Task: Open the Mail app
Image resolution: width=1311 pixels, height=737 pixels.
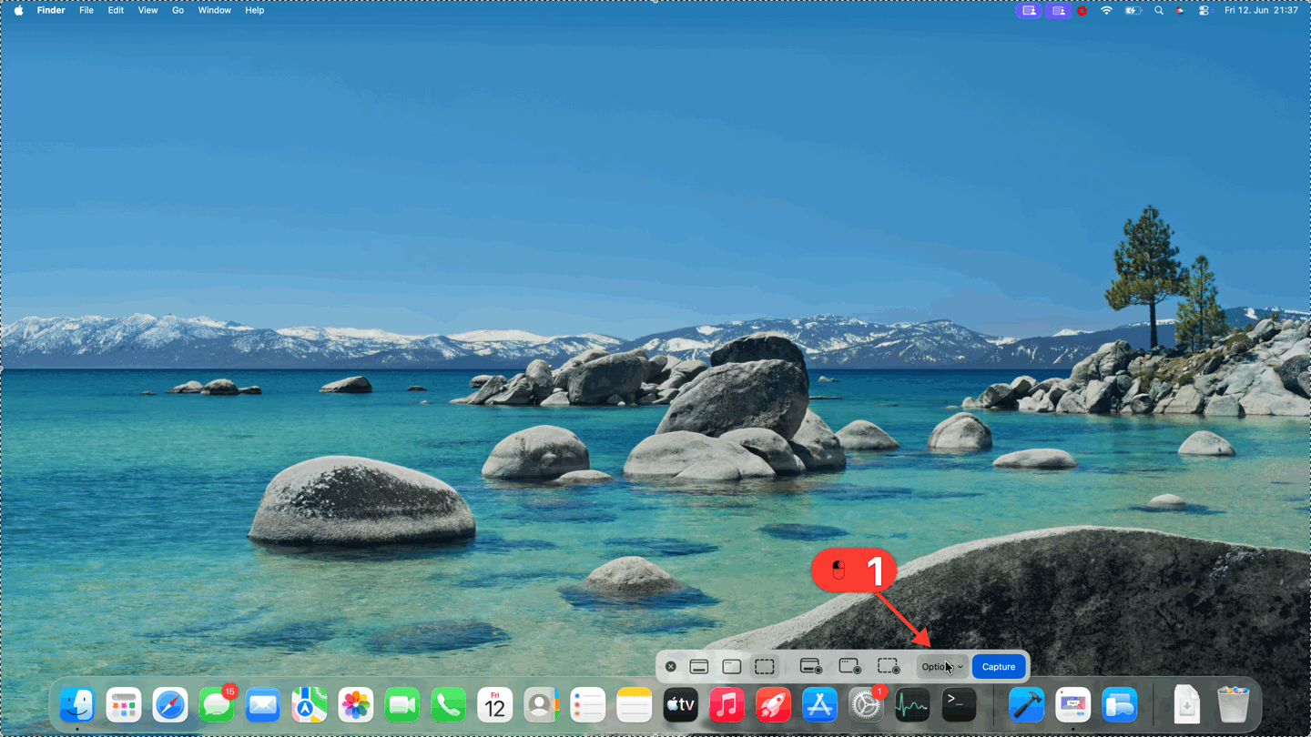Action: [x=263, y=705]
